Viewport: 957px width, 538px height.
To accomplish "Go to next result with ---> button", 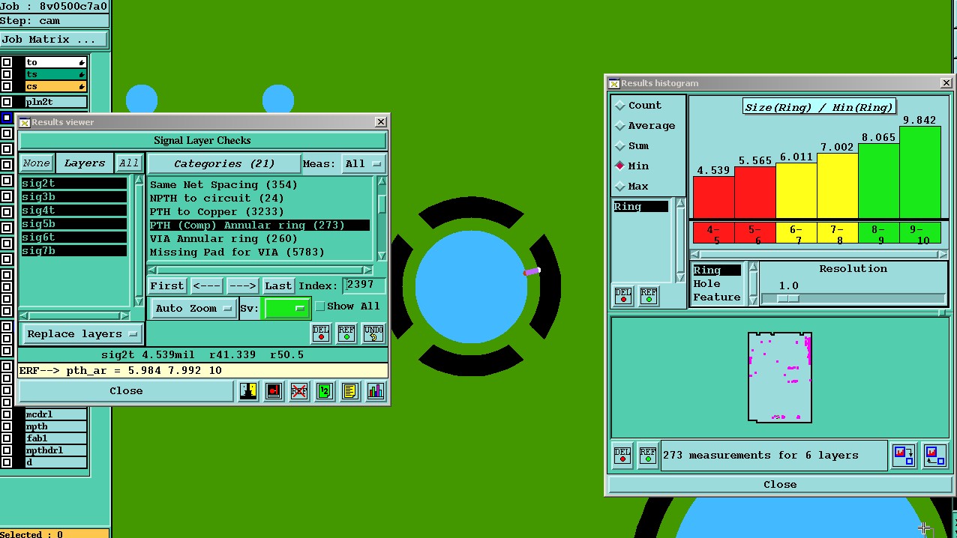I will (242, 285).
